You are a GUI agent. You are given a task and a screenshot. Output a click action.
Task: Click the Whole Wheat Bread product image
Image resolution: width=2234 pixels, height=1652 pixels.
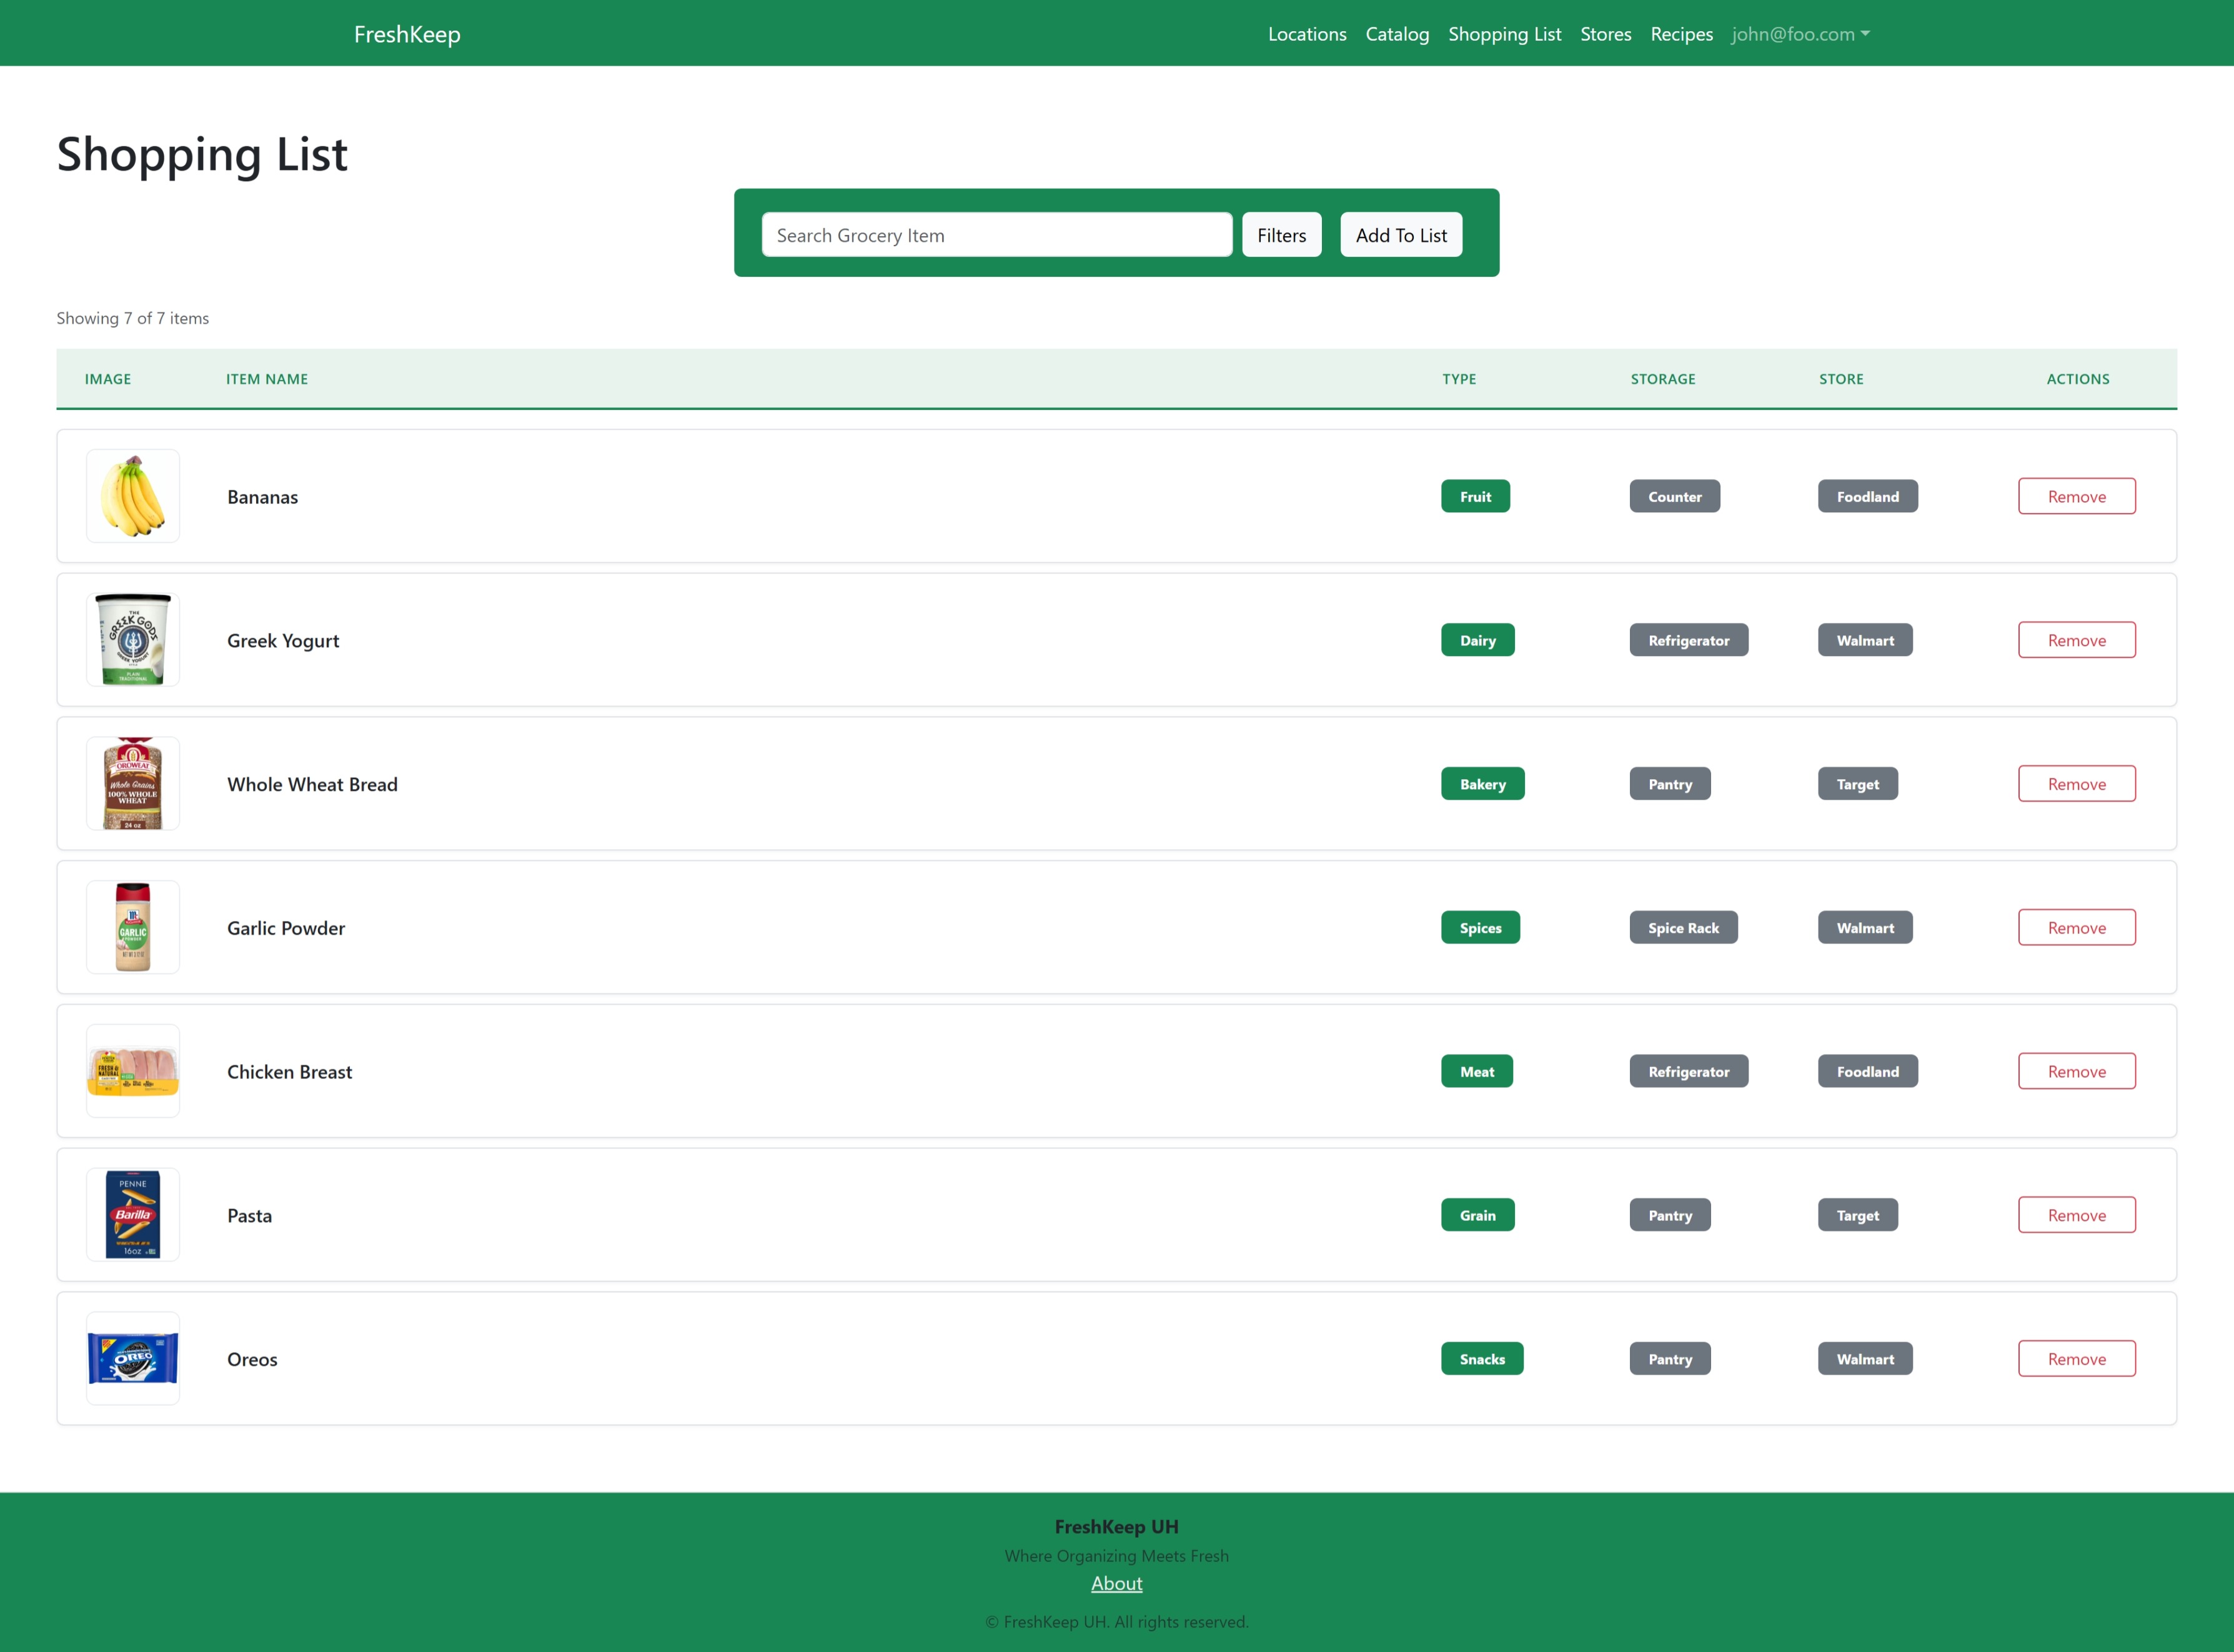point(133,784)
